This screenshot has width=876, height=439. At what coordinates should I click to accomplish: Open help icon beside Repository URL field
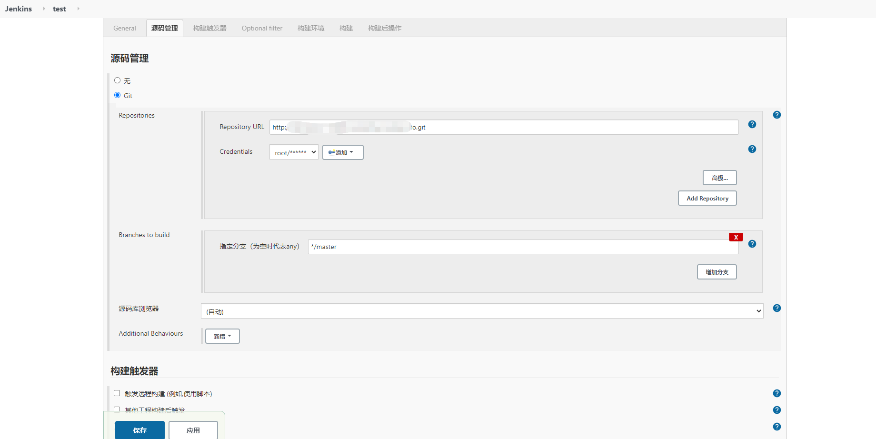click(752, 124)
